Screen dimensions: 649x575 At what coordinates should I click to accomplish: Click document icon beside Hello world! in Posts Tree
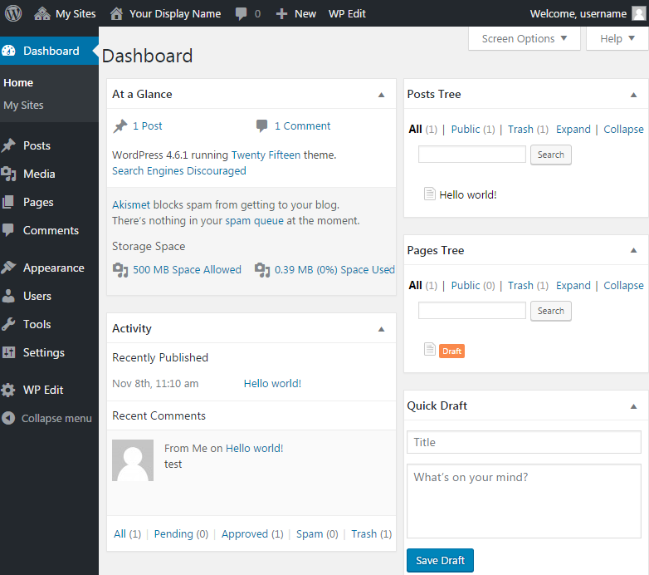(x=430, y=194)
